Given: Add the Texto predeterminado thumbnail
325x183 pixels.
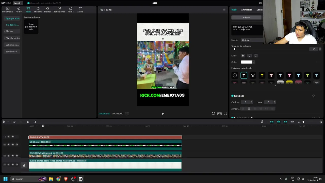Looking at the screenshot, I should pyautogui.click(x=31, y=27).
